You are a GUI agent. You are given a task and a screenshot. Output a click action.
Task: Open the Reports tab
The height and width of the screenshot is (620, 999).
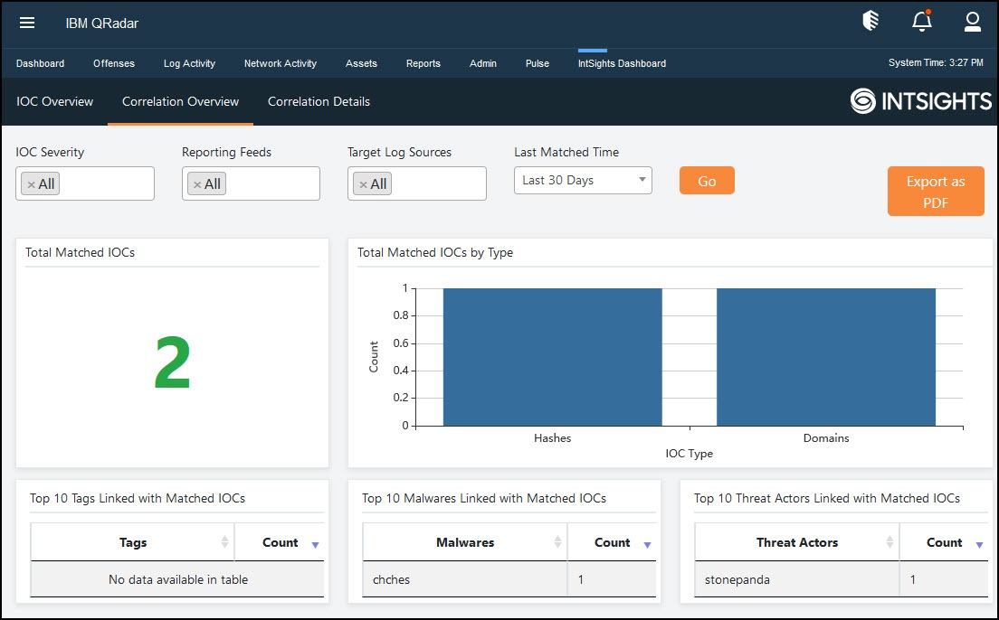(x=423, y=63)
